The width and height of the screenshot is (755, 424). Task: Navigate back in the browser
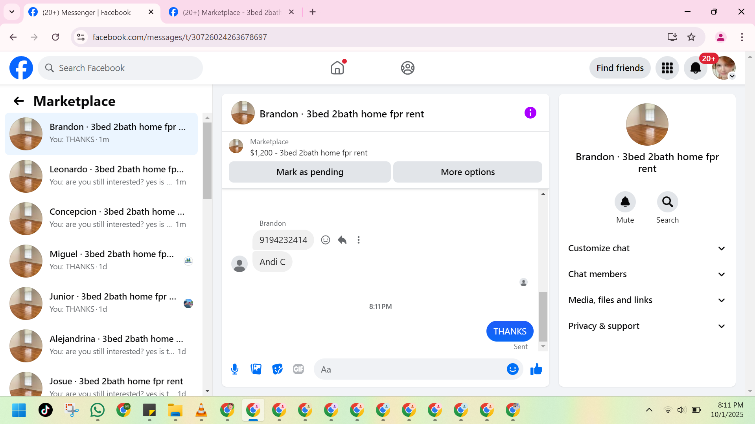click(x=13, y=37)
